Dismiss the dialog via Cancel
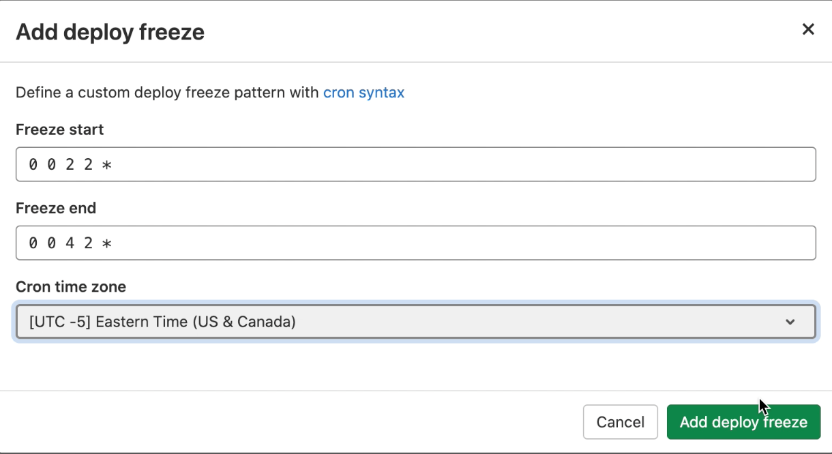Viewport: 832px width, 454px height. pyautogui.click(x=620, y=422)
